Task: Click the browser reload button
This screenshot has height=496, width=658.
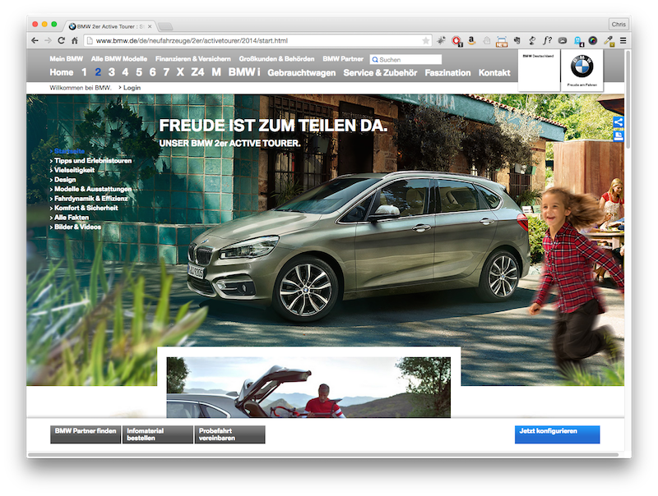Action: click(62, 40)
